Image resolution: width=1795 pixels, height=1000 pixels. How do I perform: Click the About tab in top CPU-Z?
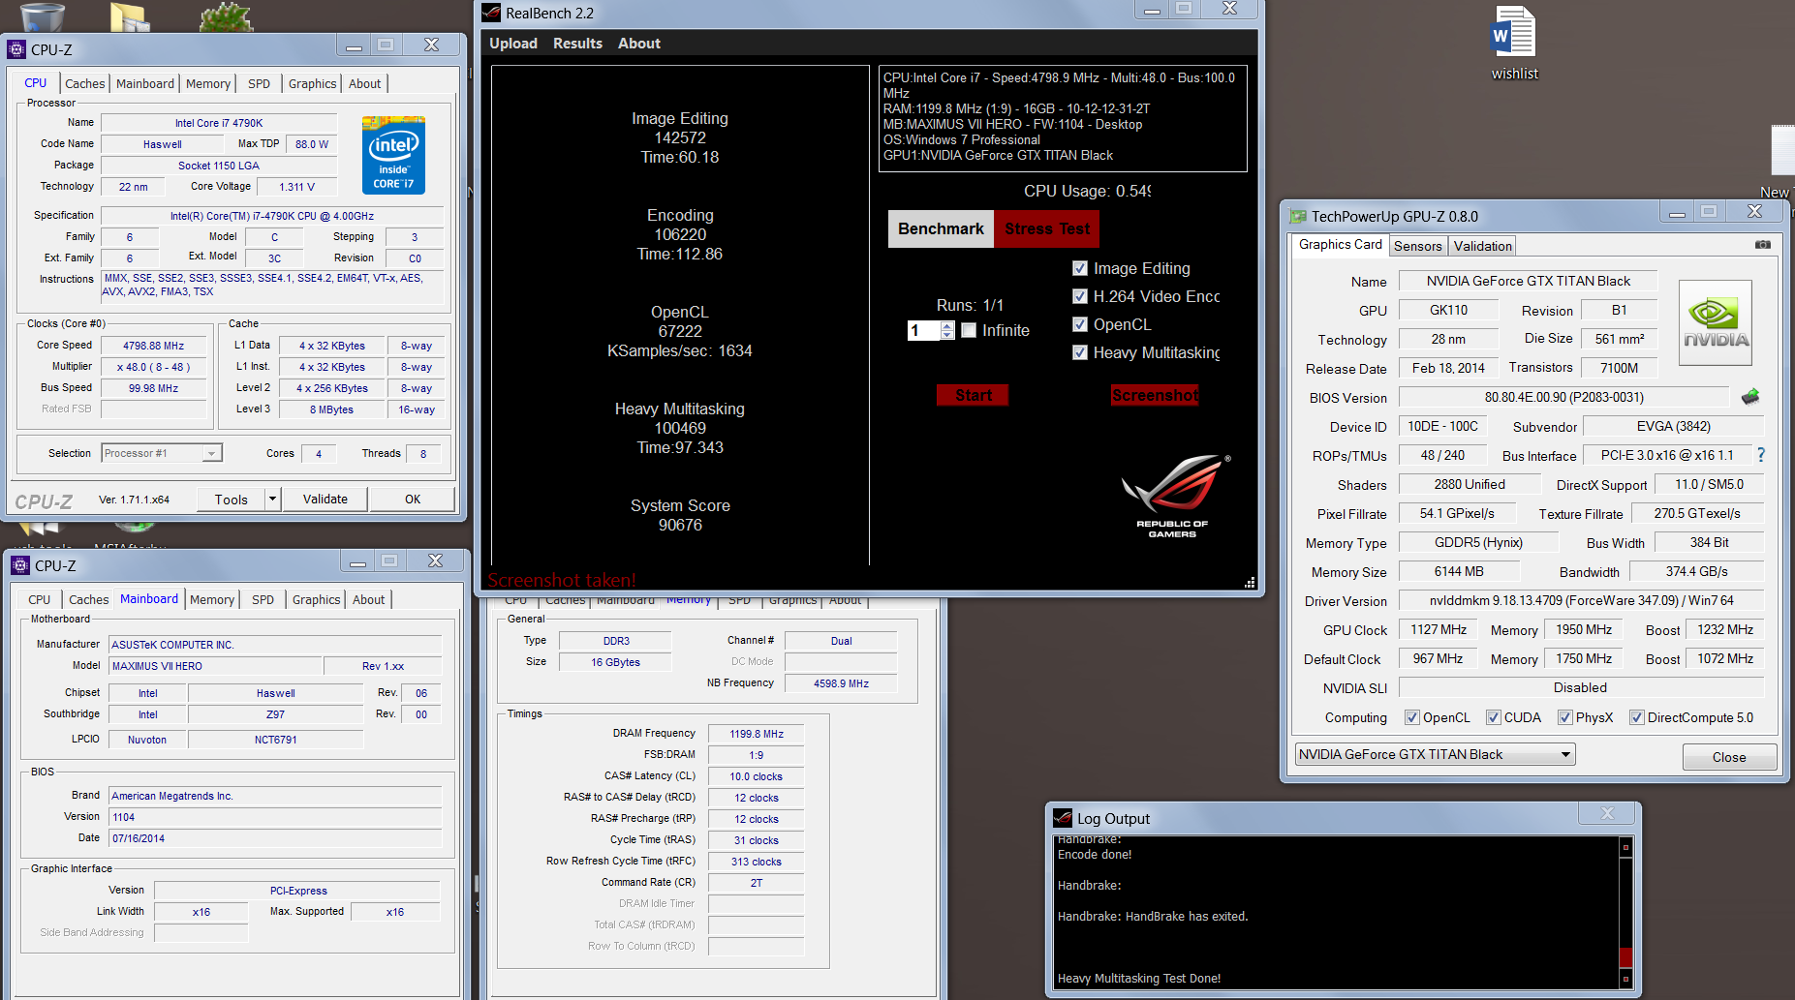[x=364, y=84]
